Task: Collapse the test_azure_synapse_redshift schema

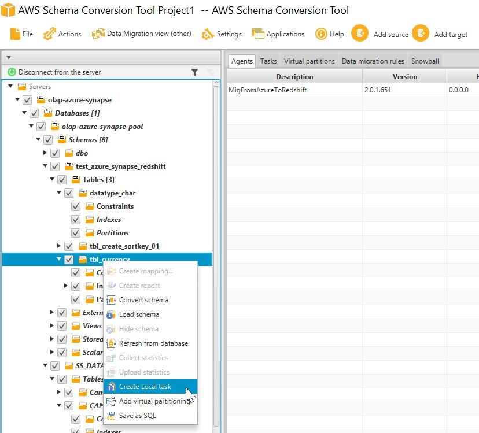Action: point(45,166)
